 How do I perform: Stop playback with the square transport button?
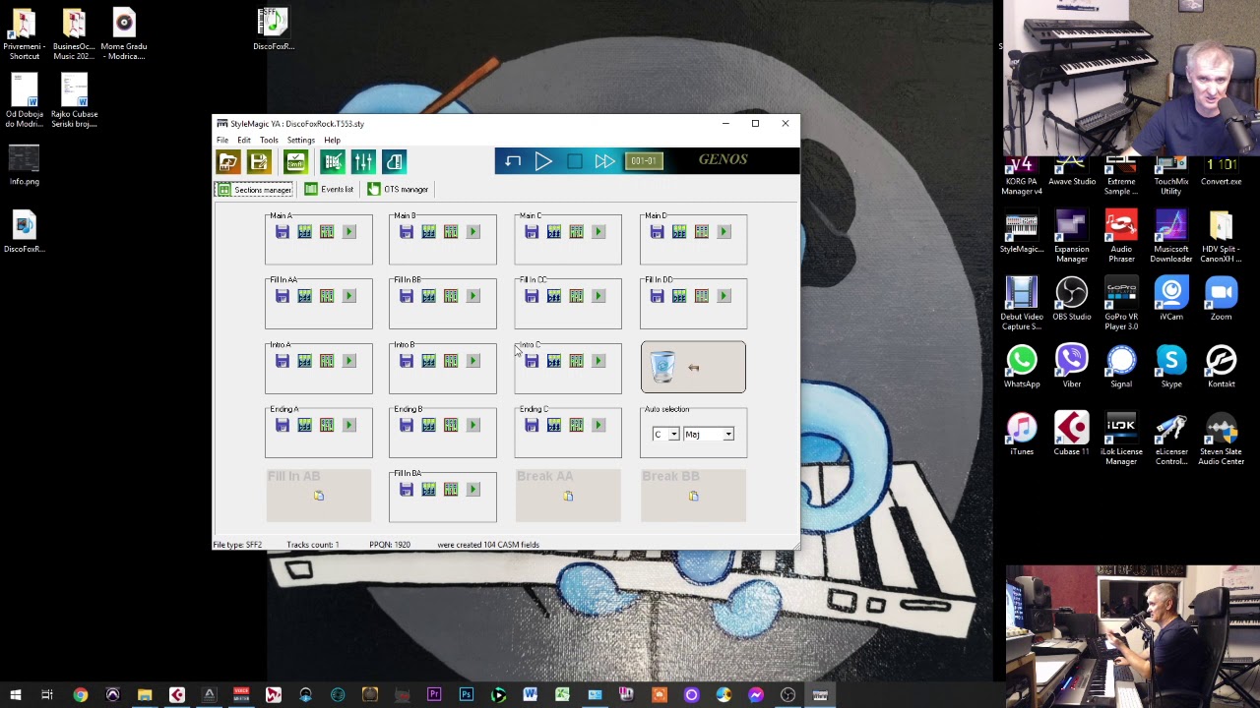(575, 161)
